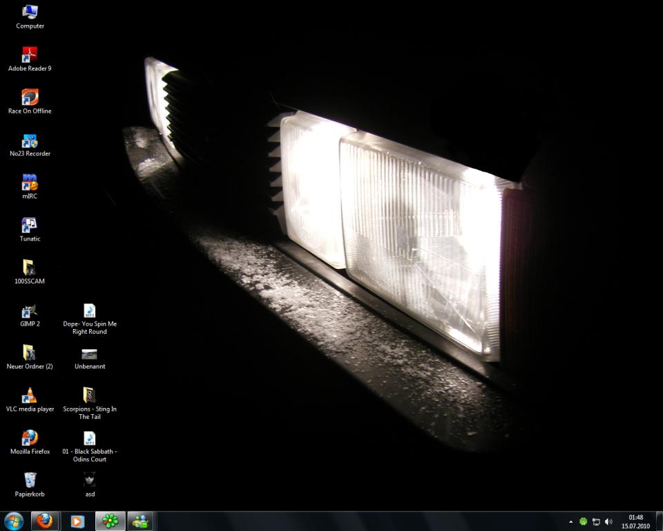Select the Neuer Ordner (2) folder

click(x=30, y=353)
